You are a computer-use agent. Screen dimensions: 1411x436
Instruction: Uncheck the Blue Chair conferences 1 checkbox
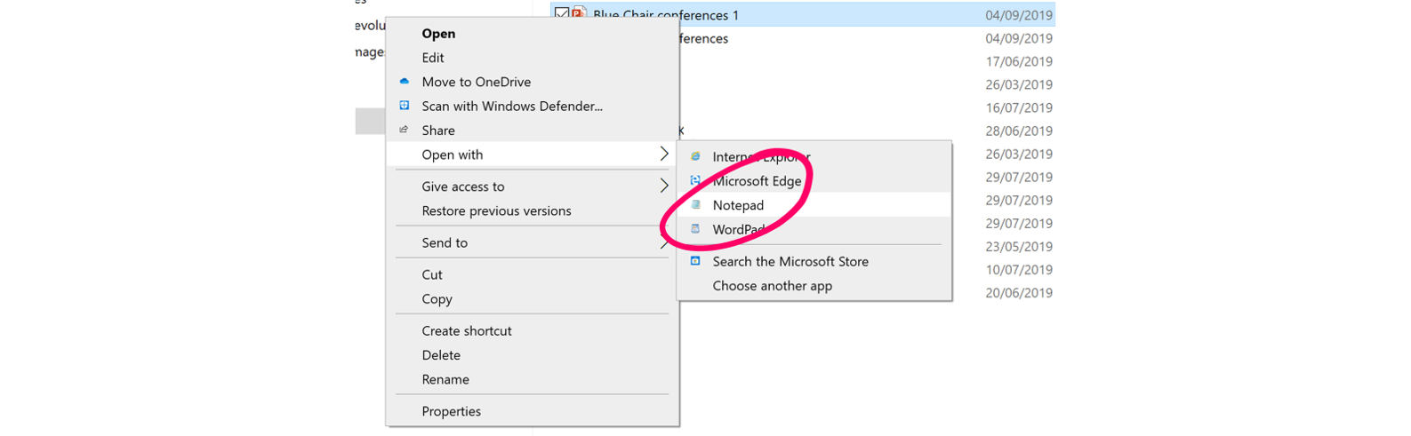point(561,14)
